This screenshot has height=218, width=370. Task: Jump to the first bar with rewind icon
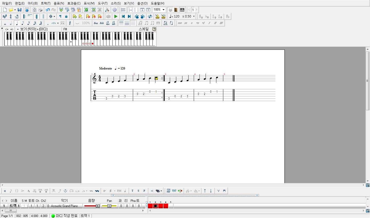(x=123, y=16)
